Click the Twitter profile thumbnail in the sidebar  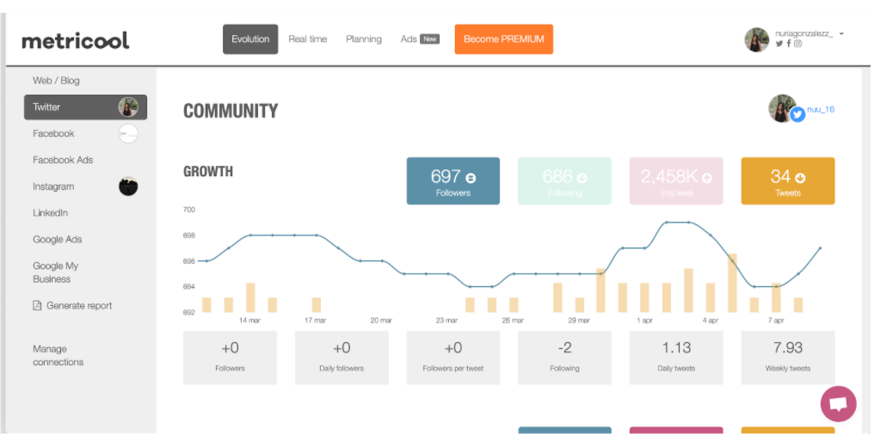click(128, 107)
